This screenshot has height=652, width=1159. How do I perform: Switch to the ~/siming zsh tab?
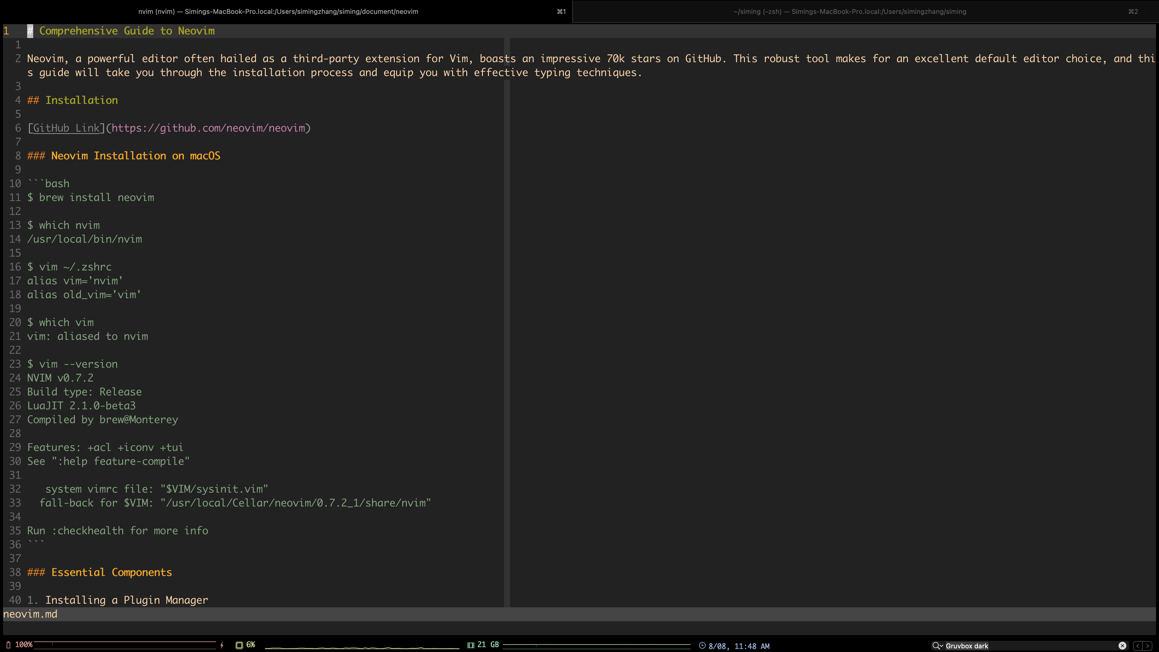point(866,11)
